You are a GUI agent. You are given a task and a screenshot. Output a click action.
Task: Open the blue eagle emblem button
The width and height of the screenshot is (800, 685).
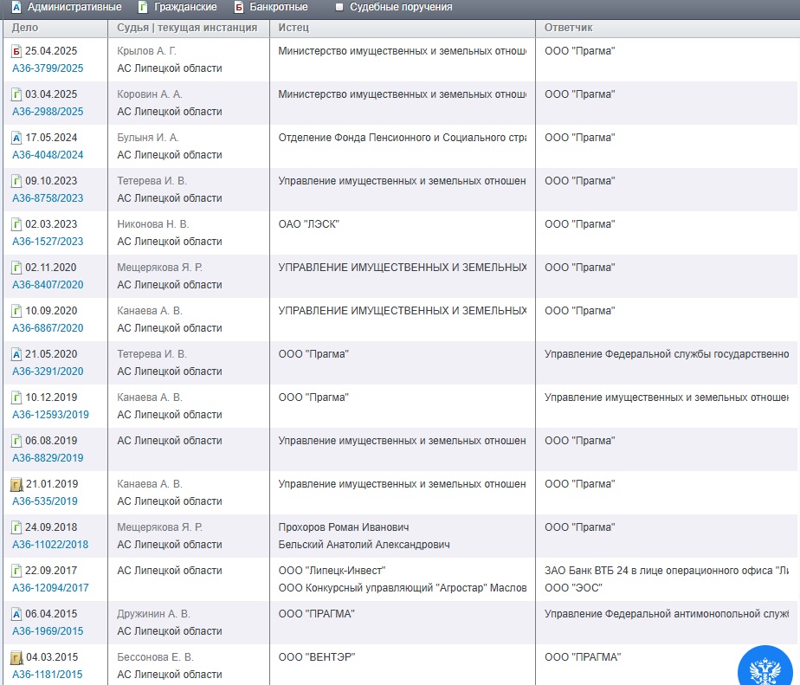tap(765, 667)
